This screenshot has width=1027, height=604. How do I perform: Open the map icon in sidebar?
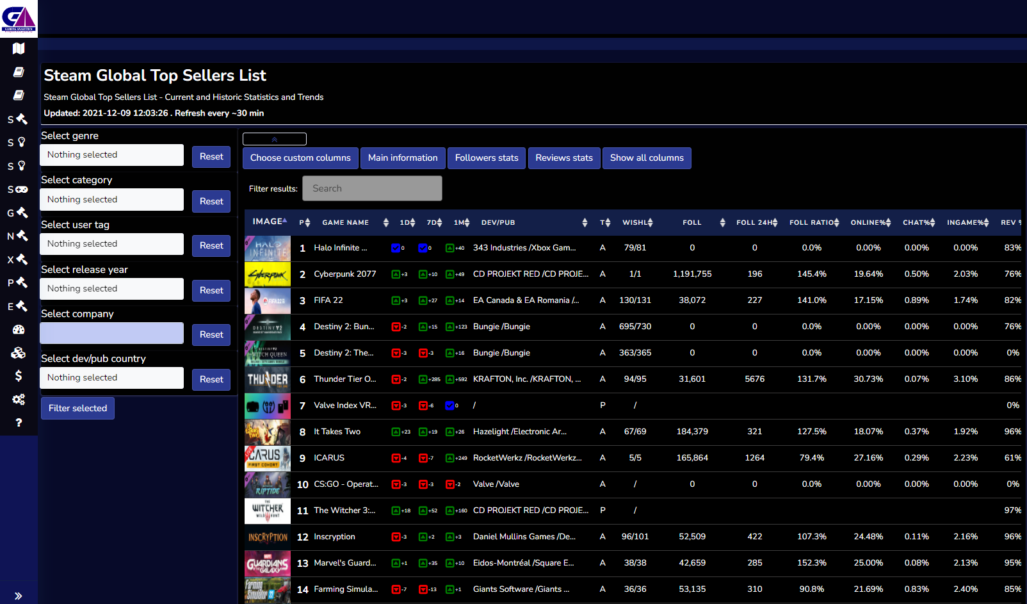(19, 49)
